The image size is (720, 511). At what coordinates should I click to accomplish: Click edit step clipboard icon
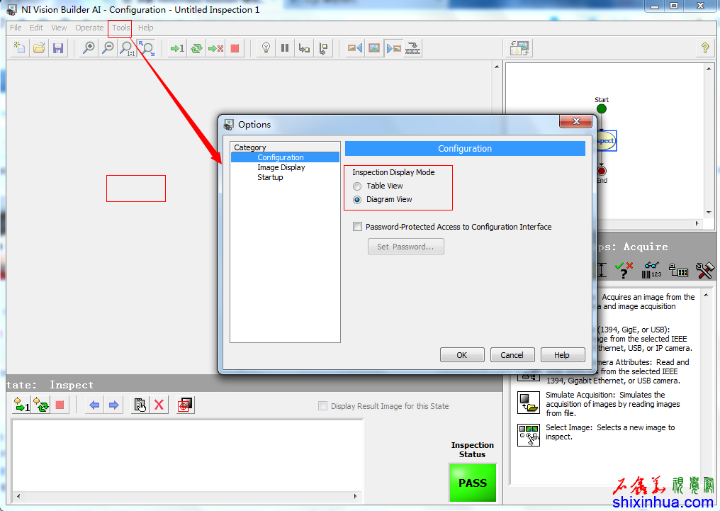pyautogui.click(x=140, y=405)
